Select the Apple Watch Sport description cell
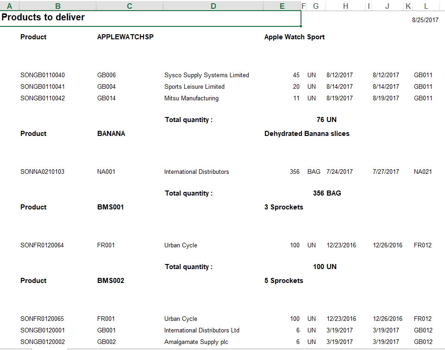445x350 pixels. pos(295,37)
